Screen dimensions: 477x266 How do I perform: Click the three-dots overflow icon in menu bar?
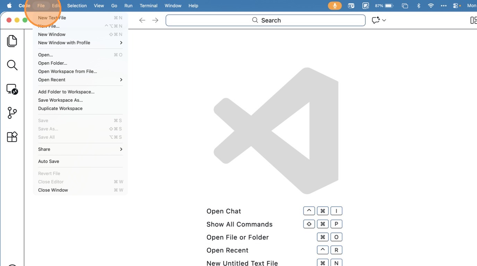pyautogui.click(x=444, y=6)
